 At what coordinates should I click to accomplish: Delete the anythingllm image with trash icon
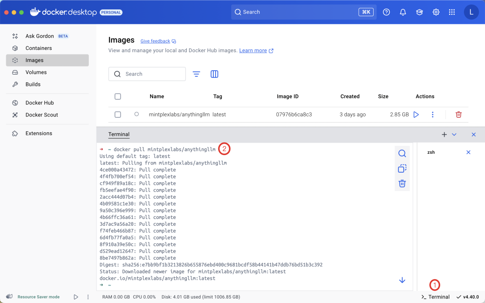(x=459, y=115)
